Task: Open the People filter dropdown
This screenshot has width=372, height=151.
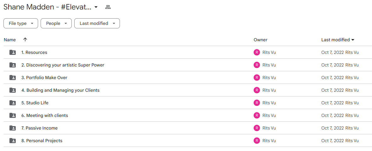Action: coord(56,23)
